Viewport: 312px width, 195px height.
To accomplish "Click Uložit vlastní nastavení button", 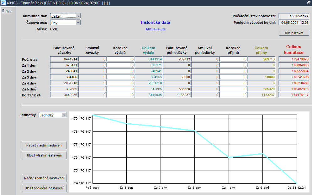I will (44, 155).
